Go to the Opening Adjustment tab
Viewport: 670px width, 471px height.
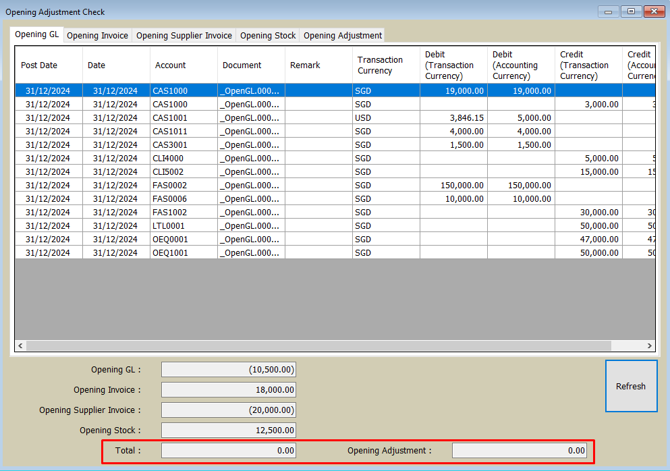click(x=342, y=36)
